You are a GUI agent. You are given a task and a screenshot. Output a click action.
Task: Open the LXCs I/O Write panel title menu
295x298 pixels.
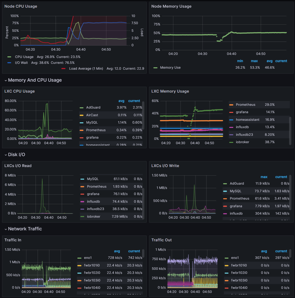coord(165,166)
